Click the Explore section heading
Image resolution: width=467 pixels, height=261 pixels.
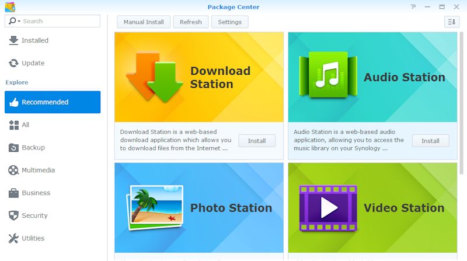[x=17, y=82]
